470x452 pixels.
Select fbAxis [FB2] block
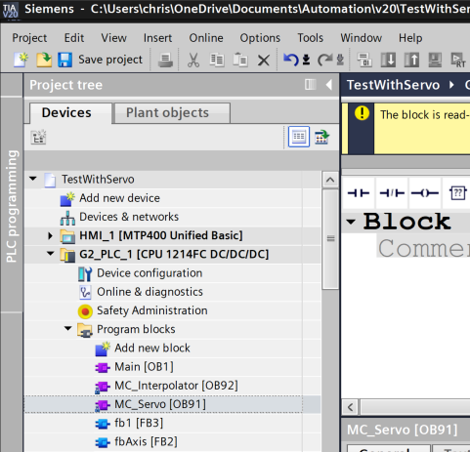pos(146,442)
